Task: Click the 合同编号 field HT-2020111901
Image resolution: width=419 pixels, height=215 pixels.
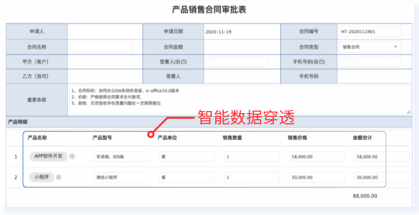Action: (x=370, y=31)
